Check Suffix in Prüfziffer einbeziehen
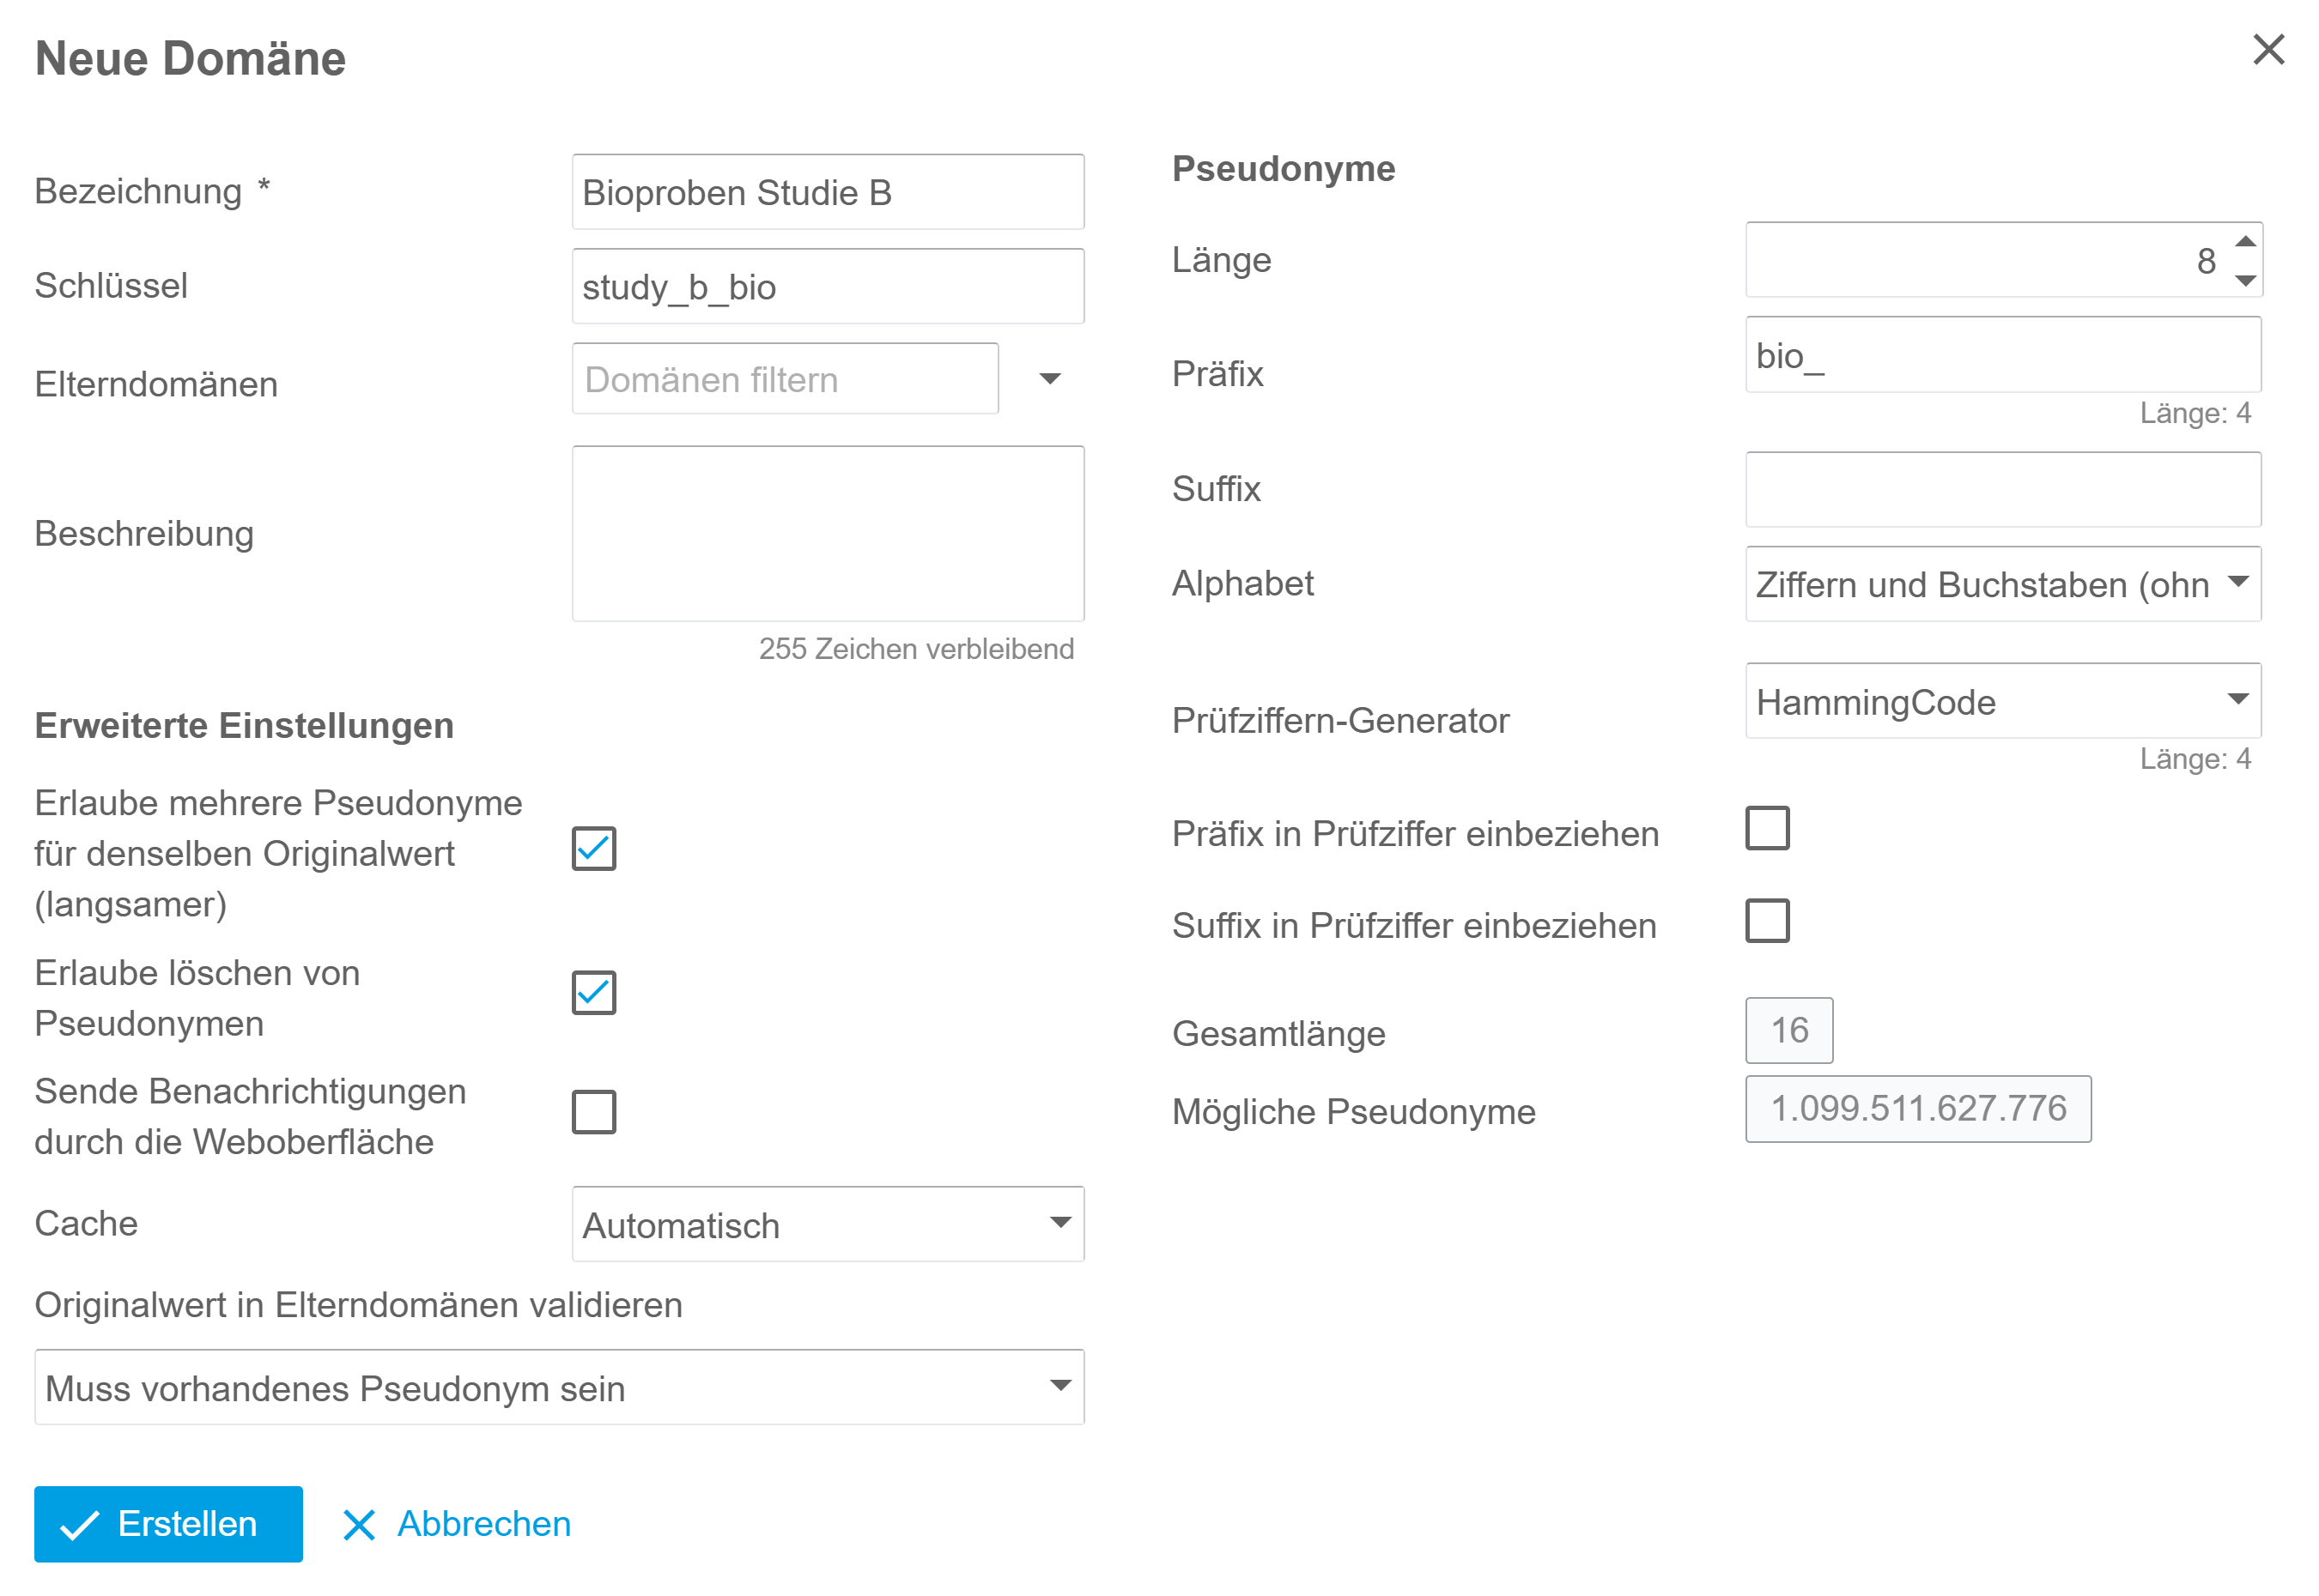2319x1596 pixels. click(1767, 921)
